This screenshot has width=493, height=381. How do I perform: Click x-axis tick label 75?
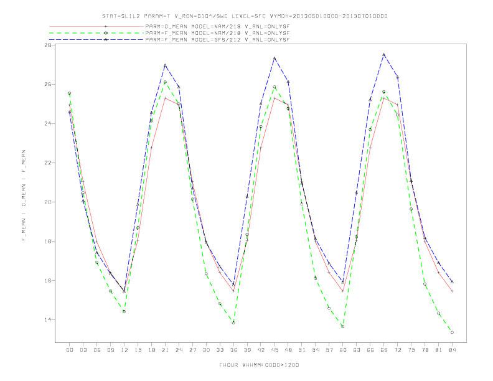tap(411, 350)
